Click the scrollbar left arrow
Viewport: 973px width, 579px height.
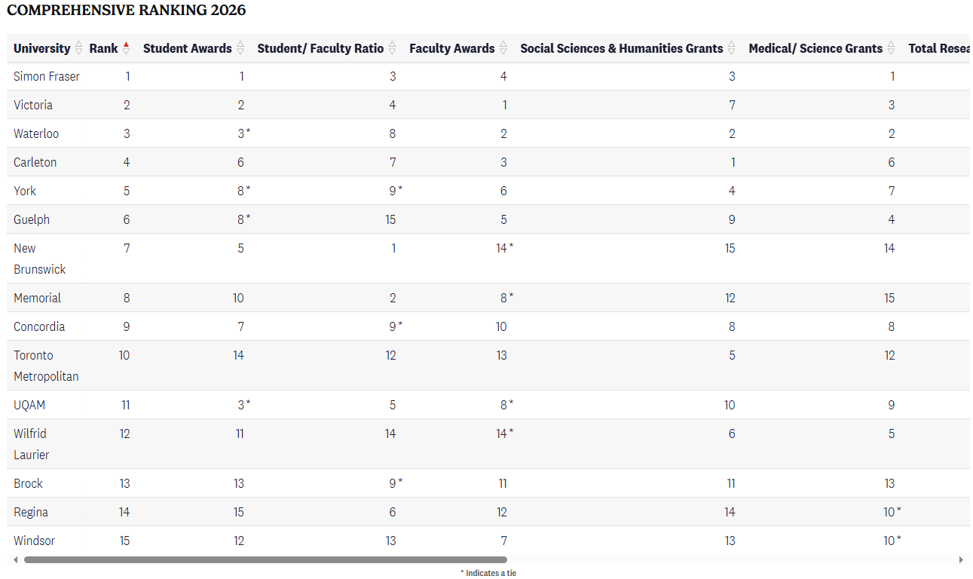15,560
